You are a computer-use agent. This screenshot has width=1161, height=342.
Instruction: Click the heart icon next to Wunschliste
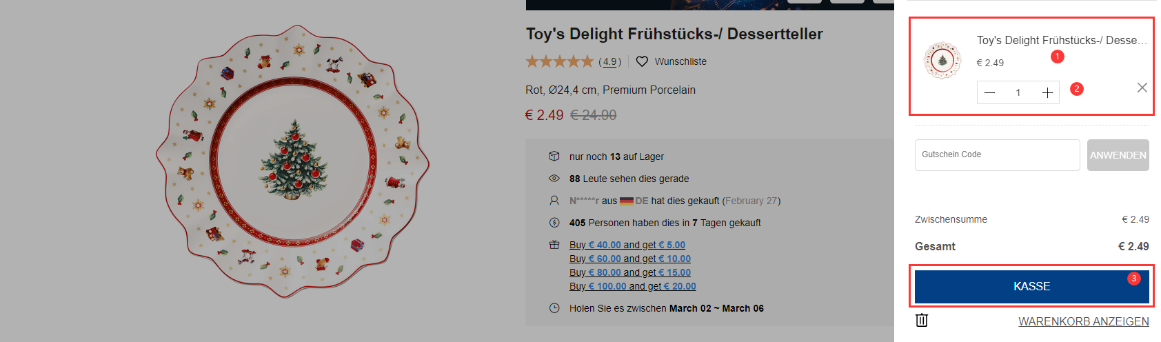[x=642, y=61]
